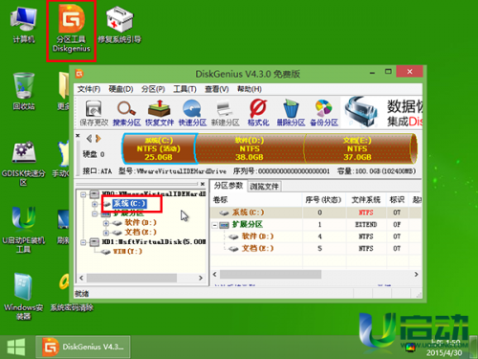478x359 pixels.
Task: Select 系统(C:) in the disk tree
Action: tap(129, 204)
